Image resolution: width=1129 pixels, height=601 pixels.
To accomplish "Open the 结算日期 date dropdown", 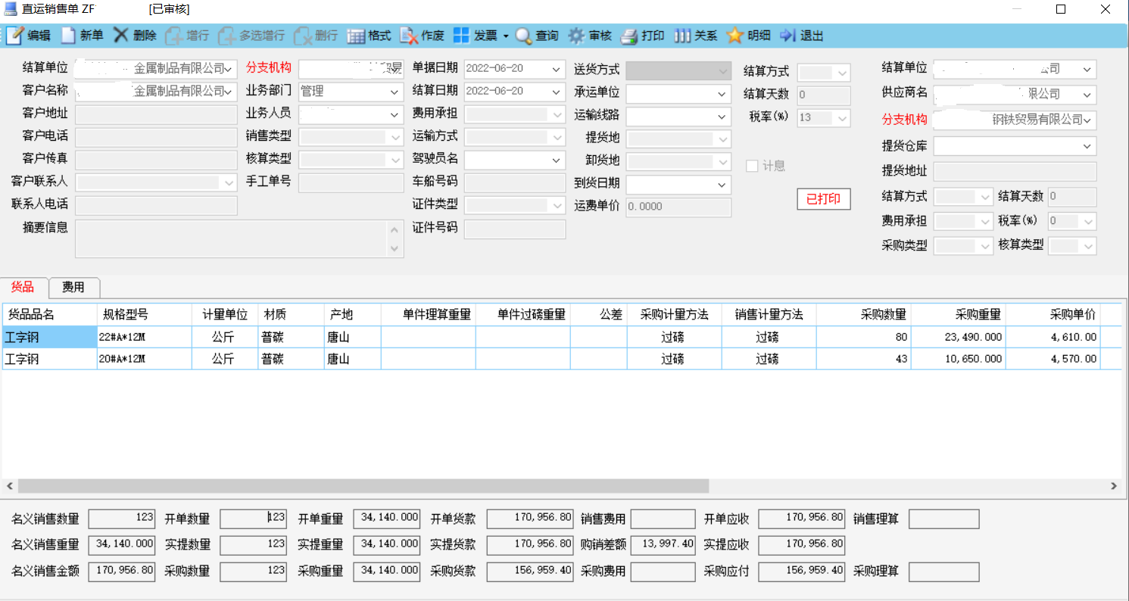I will (557, 92).
